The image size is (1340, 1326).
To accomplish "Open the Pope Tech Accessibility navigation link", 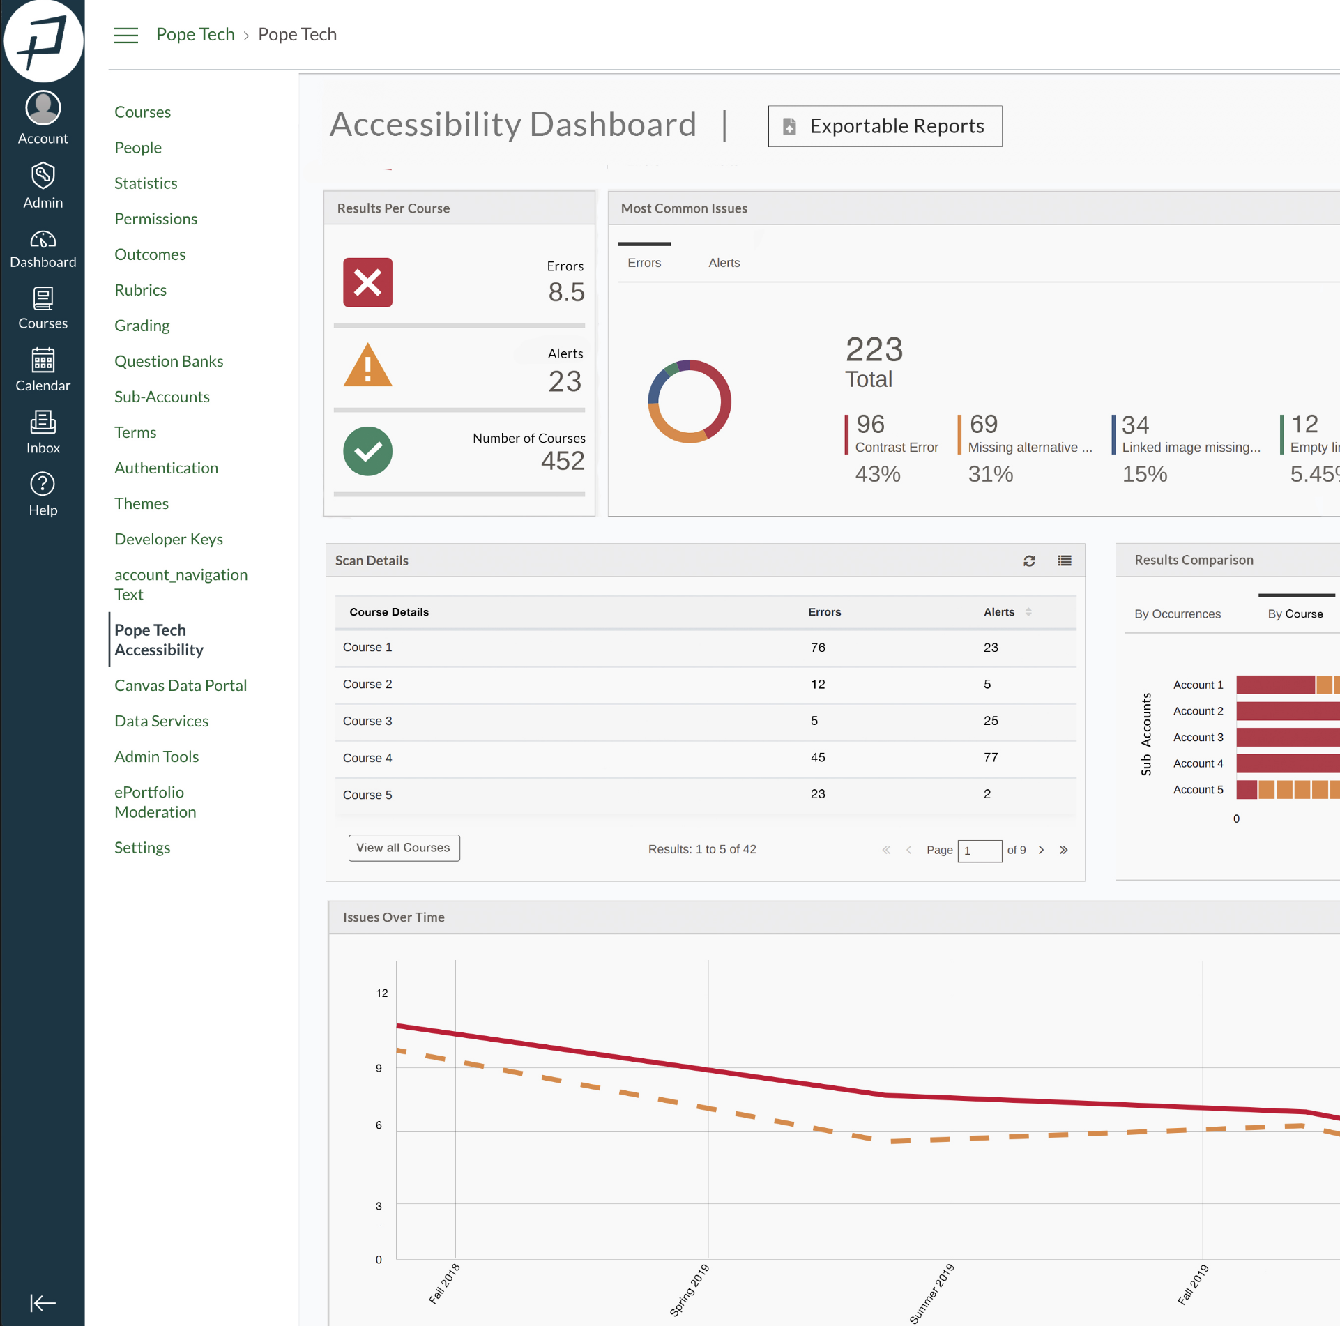I will pyautogui.click(x=159, y=639).
